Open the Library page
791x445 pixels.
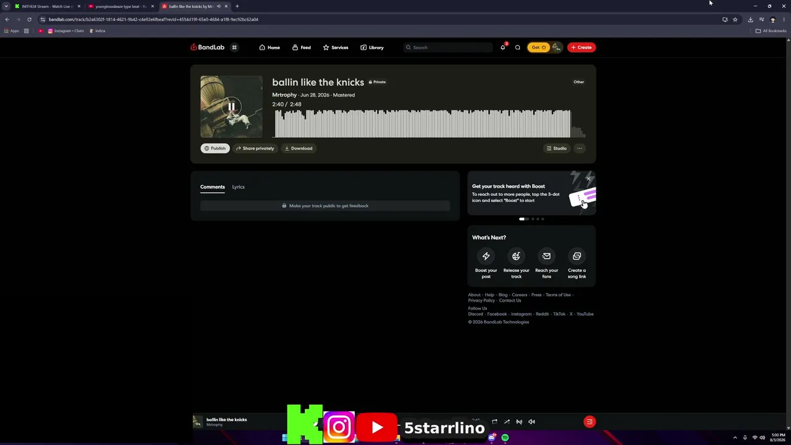tap(372, 48)
